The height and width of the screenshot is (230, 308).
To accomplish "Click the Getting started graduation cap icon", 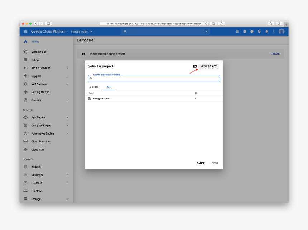I will 25,92.
